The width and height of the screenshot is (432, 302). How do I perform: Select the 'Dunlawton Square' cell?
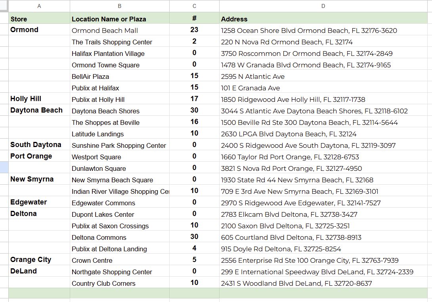120,168
